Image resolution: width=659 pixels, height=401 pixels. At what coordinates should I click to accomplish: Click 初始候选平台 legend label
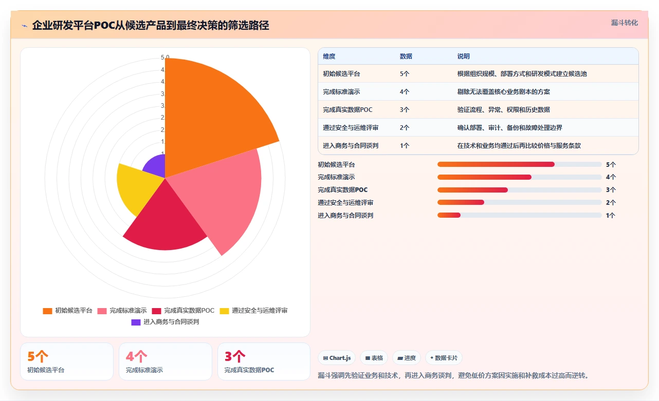(x=74, y=311)
